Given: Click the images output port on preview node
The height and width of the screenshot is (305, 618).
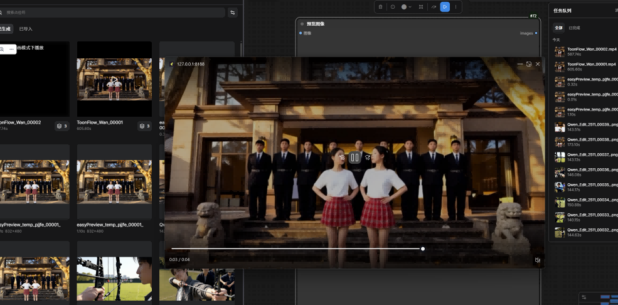Looking at the screenshot, I should (536, 33).
